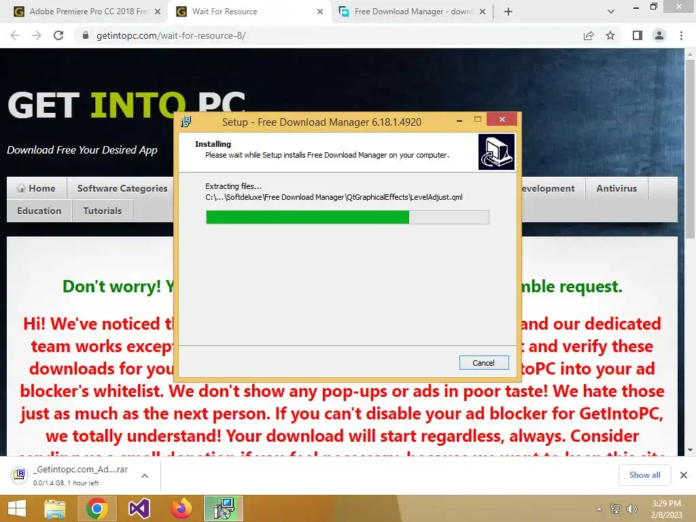
Task: Click the setup installer title icon
Action: (186, 121)
